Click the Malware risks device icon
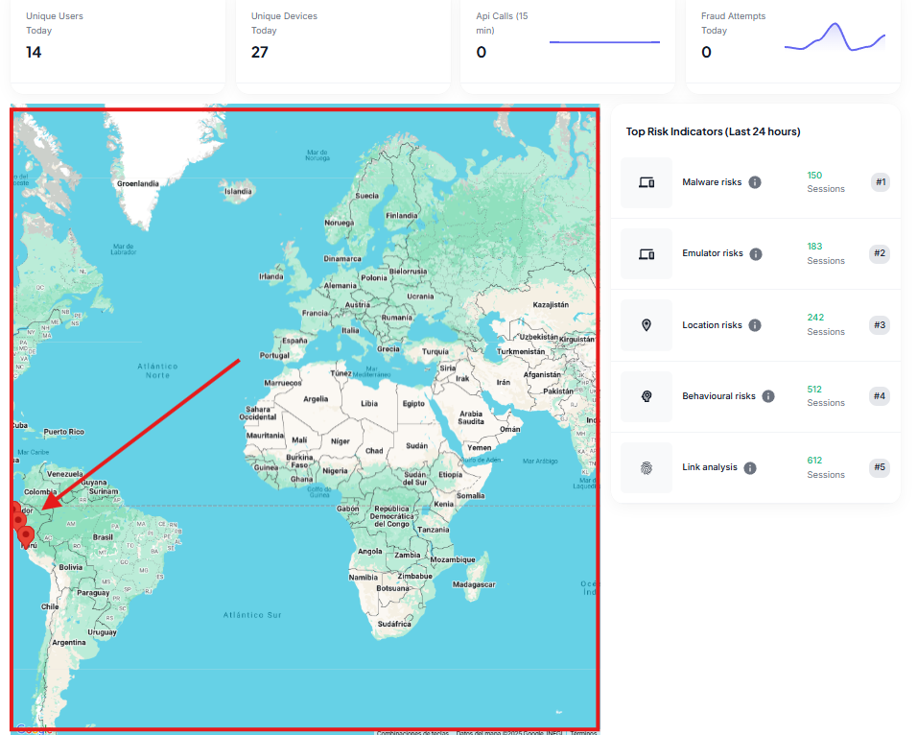917x735 pixels. click(x=647, y=182)
